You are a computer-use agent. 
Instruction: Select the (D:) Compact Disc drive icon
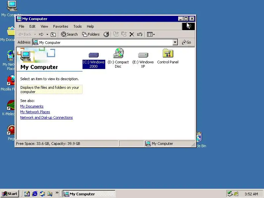118,58
